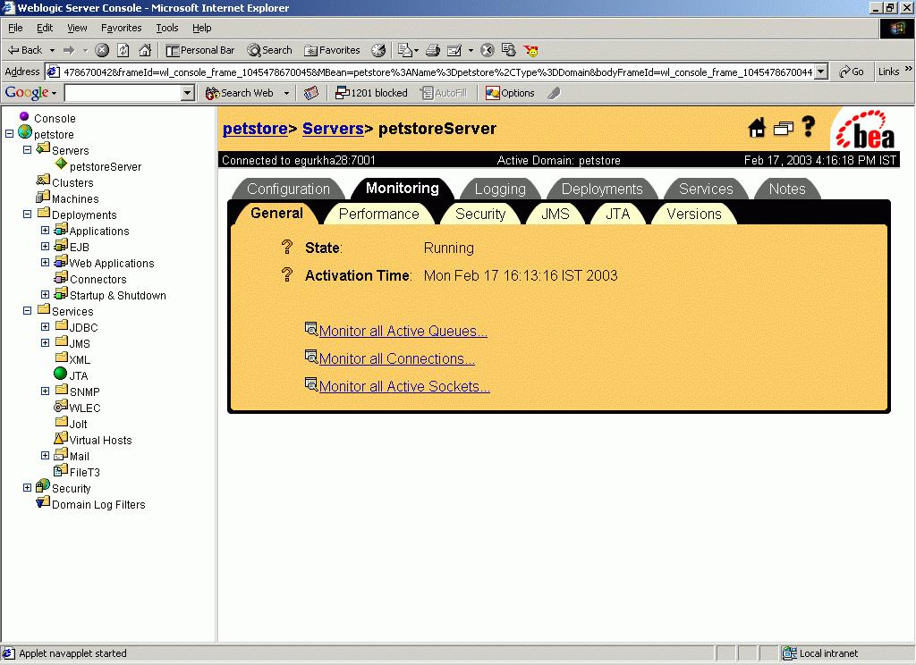The width and height of the screenshot is (916, 665).
Task: Expand the Mail tree node
Action: [x=45, y=455]
